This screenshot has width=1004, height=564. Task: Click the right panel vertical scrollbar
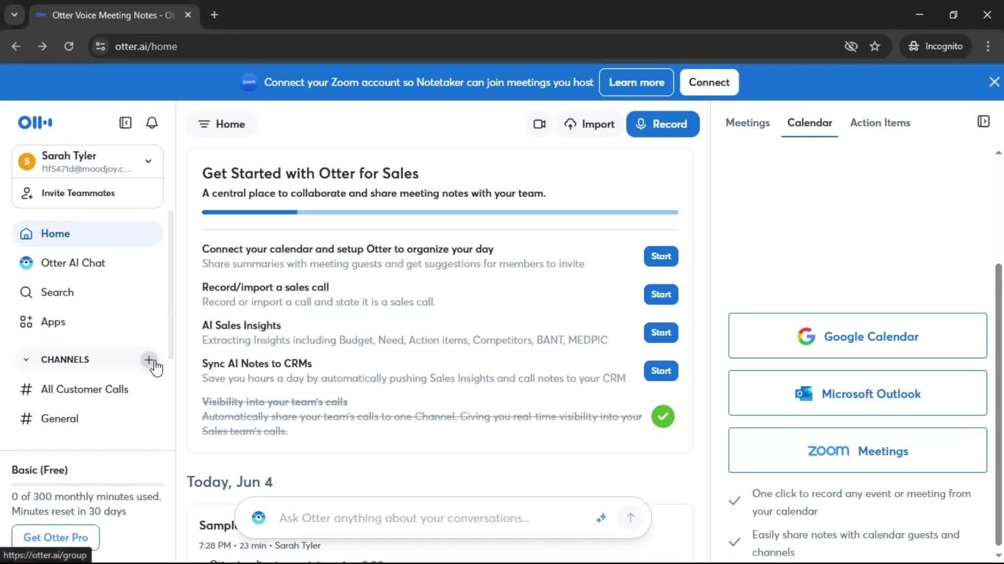(998, 405)
